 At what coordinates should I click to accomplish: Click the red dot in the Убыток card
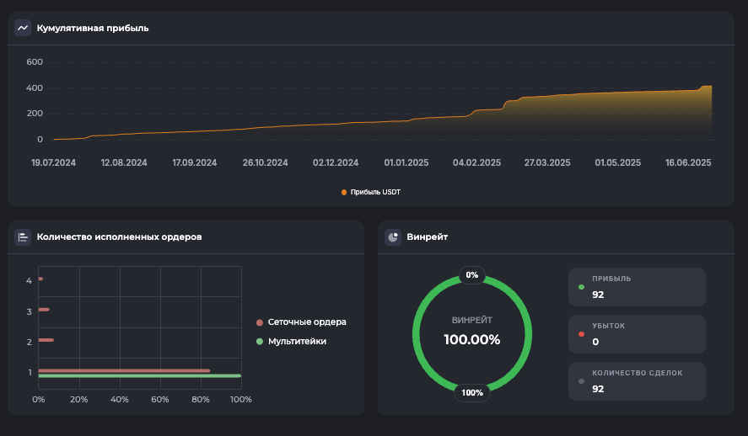(581, 334)
